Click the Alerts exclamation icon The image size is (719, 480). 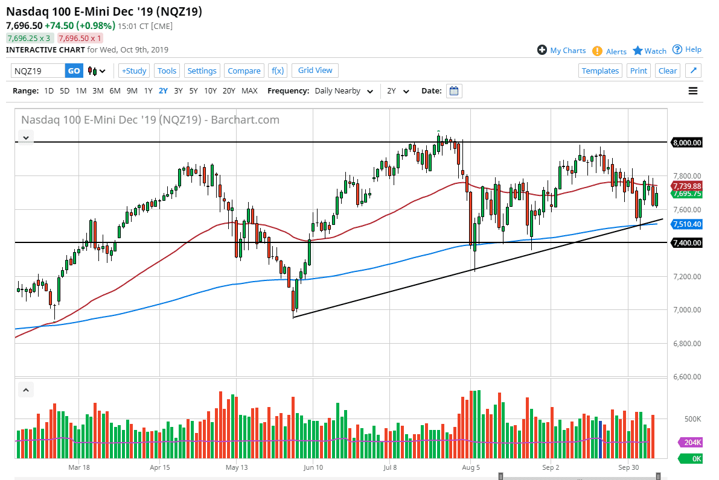coord(597,51)
